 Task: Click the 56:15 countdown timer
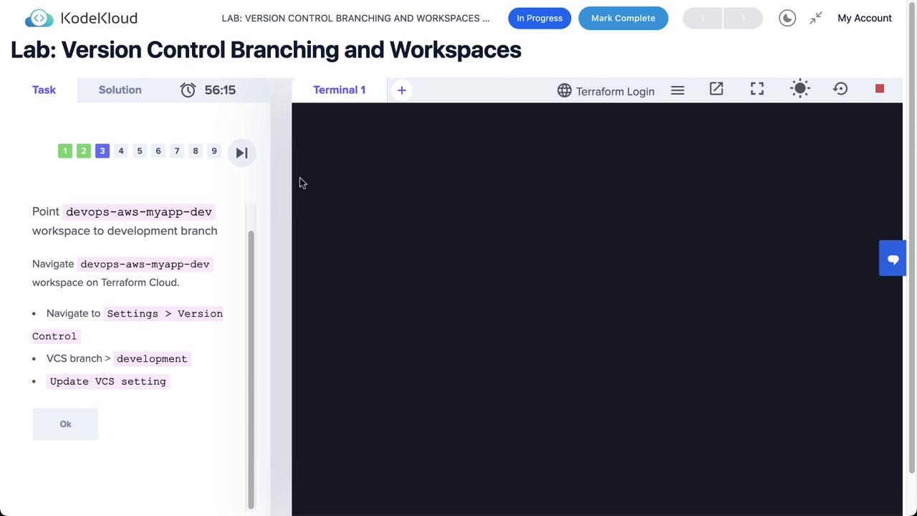tap(220, 90)
